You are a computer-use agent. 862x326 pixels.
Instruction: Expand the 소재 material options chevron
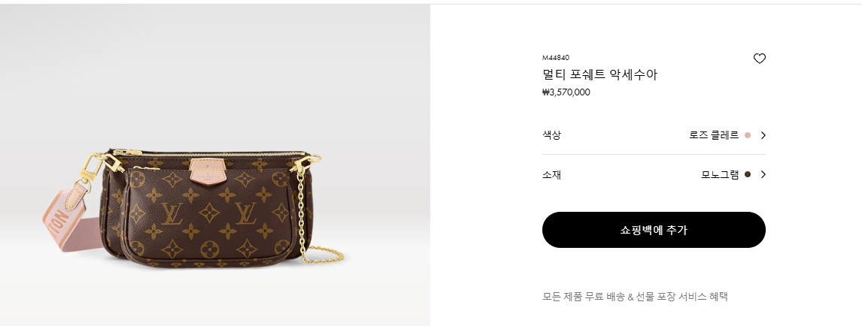(x=763, y=174)
